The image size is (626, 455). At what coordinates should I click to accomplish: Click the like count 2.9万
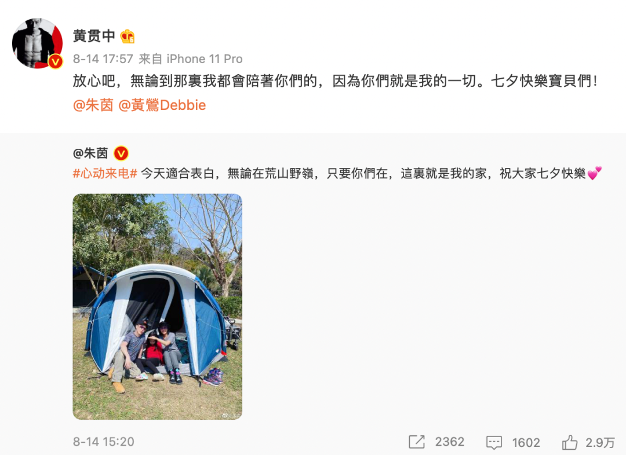pos(600,442)
